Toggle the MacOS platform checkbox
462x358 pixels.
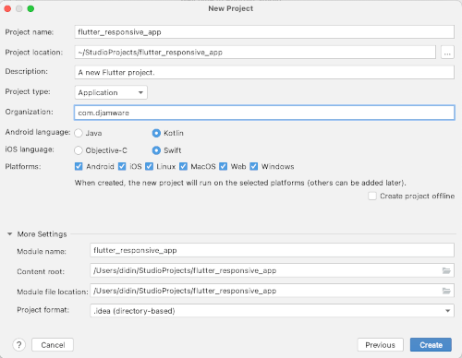pos(183,166)
